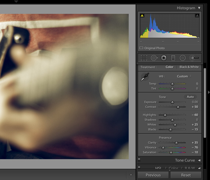Select the Red Eye Correction tool
210x180 pixels.
tap(164, 58)
